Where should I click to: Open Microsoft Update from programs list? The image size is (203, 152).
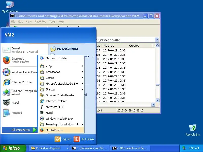61,58
